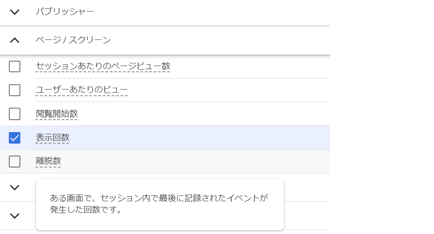Enable the セッションあたりのページビュー数 checkbox
Viewport: 434px width, 234px height.
click(15, 66)
